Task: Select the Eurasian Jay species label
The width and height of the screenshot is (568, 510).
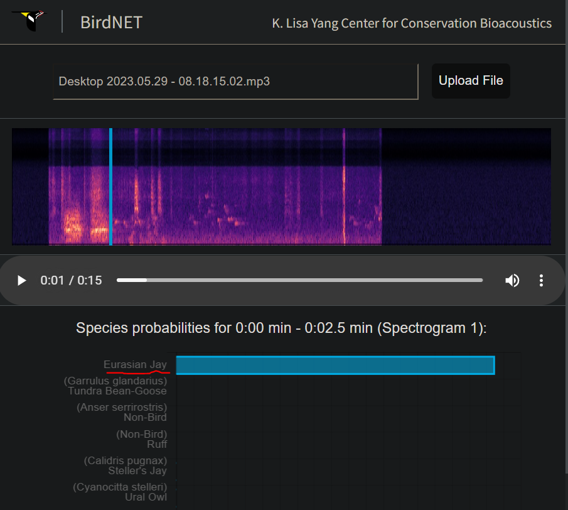Action: point(135,364)
